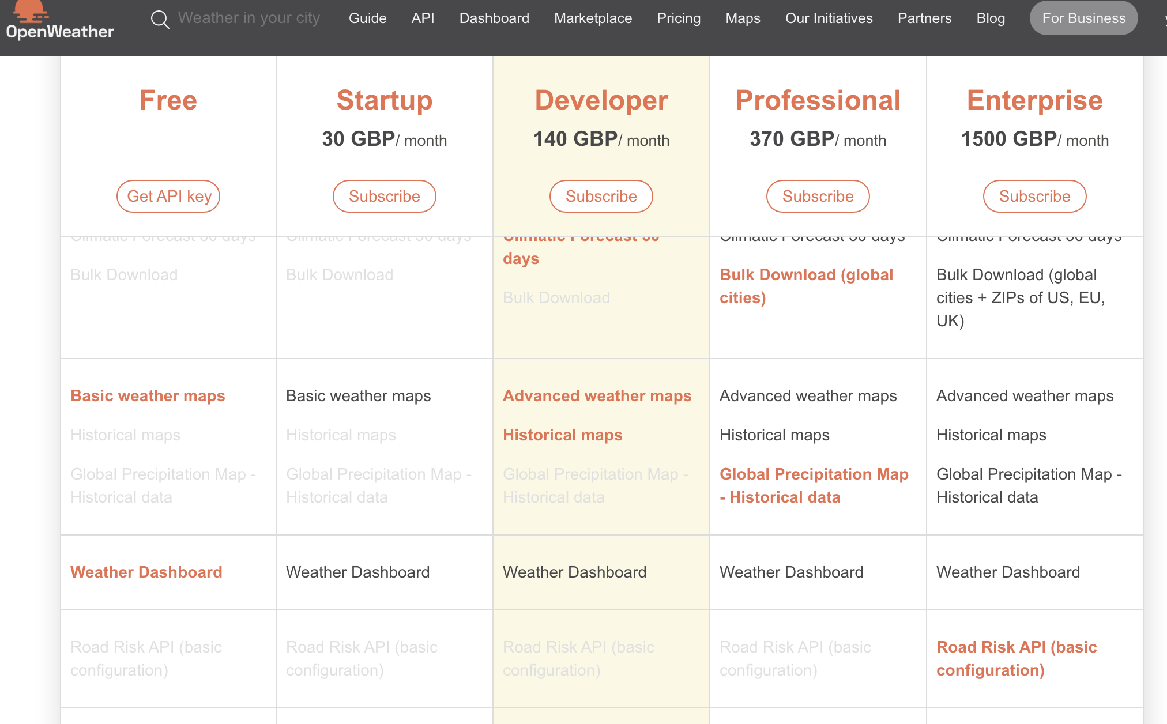Screen dimensions: 1167x724
Task: Open the Maps navigation link
Action: tap(743, 18)
